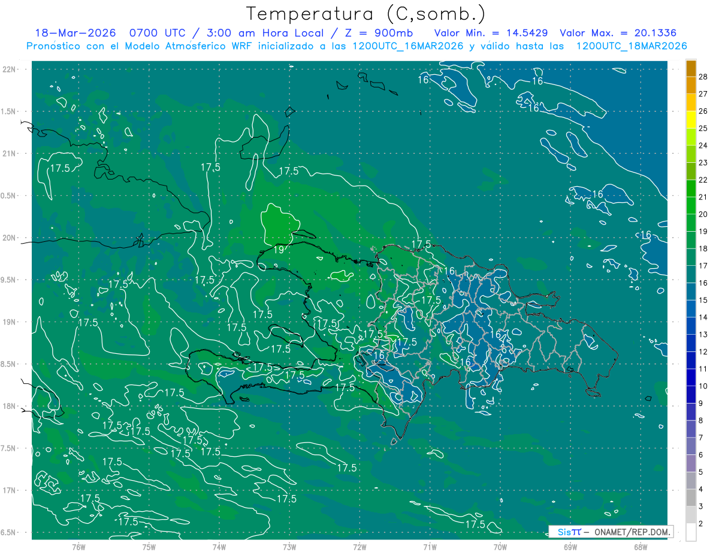Click the blue legend swatch between 14 and 15
719x555 pixels.
coord(691,309)
